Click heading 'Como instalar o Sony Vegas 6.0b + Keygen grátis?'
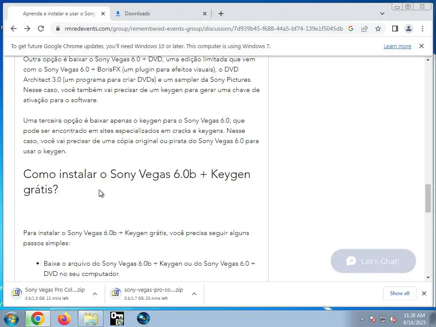Viewport: 436px width, 327px height. point(137,181)
